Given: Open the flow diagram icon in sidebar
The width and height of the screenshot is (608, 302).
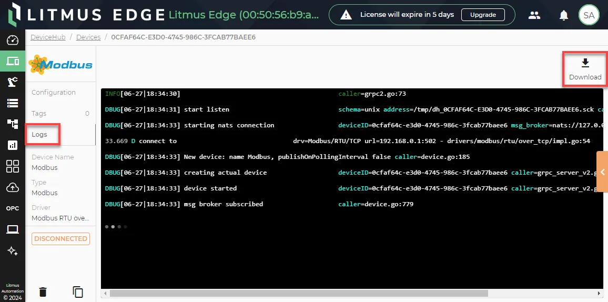Looking at the screenshot, I should [13, 124].
